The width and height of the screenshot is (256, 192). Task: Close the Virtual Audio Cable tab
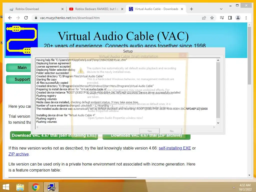click(182, 9)
